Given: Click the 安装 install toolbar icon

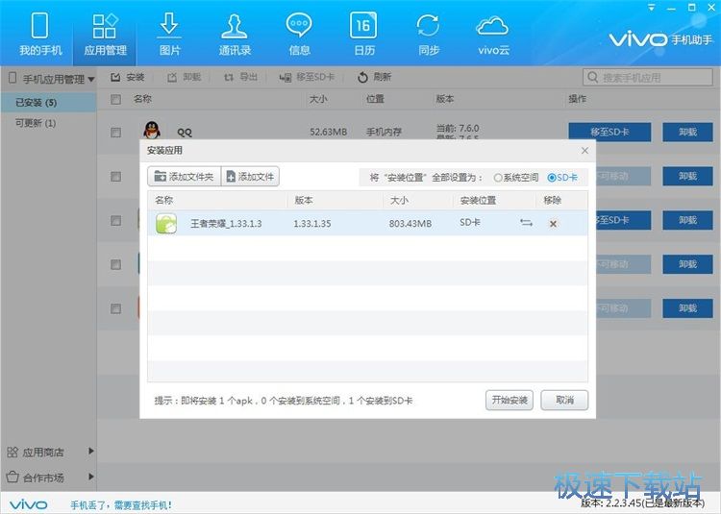Looking at the screenshot, I should 116,77.
